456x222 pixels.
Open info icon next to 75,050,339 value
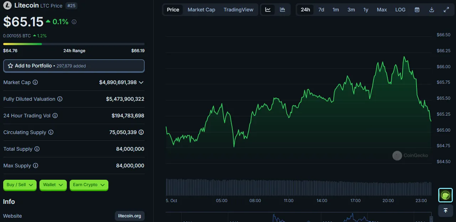coord(141,132)
